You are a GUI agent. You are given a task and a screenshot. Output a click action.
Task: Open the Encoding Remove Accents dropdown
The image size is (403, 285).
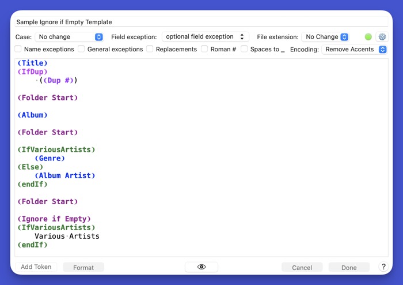[354, 50]
